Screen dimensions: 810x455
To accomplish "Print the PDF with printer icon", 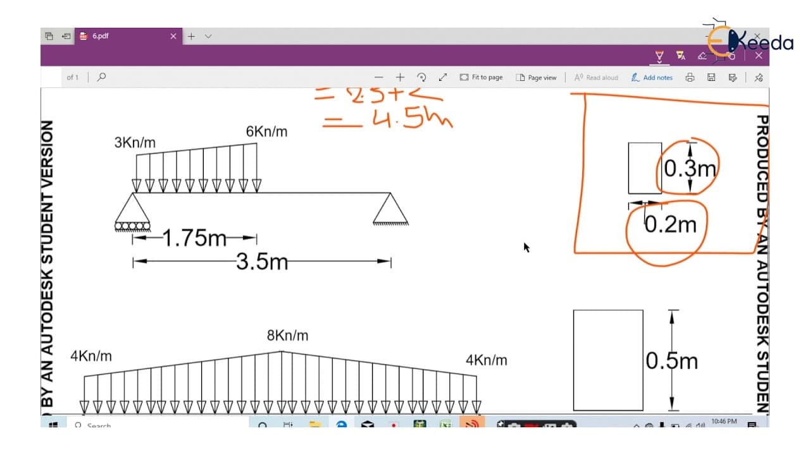I will (x=690, y=77).
